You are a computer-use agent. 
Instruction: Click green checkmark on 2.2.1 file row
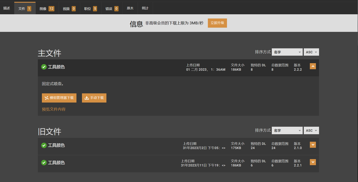pos(44,163)
